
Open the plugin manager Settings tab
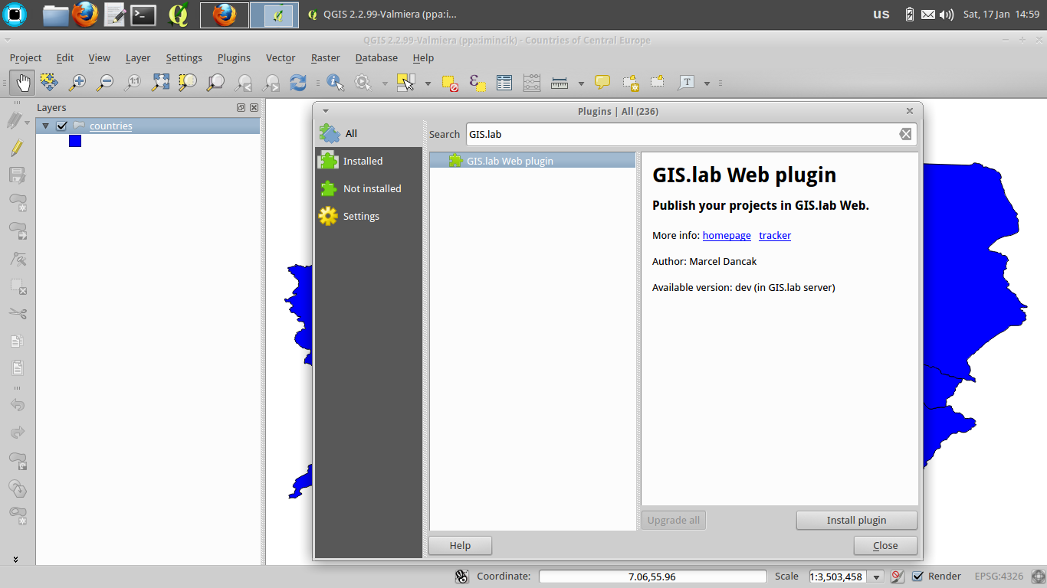(369, 216)
